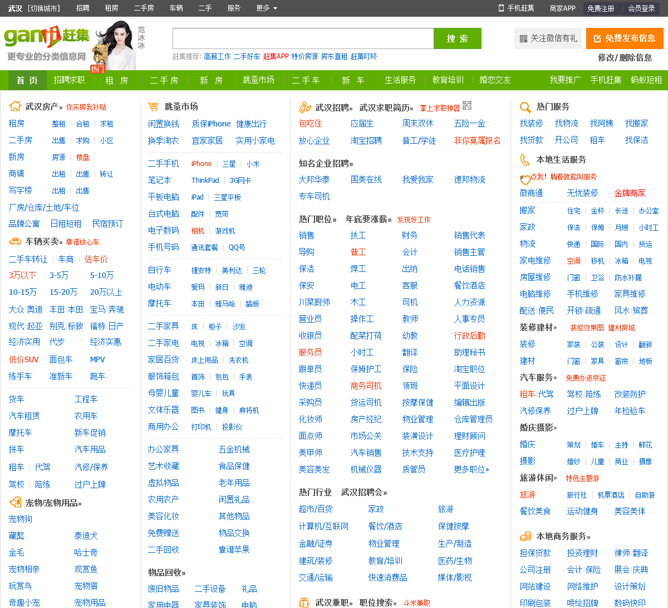Viewport: 668px width, 608px height.
Task: Click the Ganji logo
Action: (x=47, y=37)
